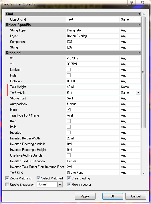
Task: Collapse the Graphical section chevron
Action: pos(139,53)
